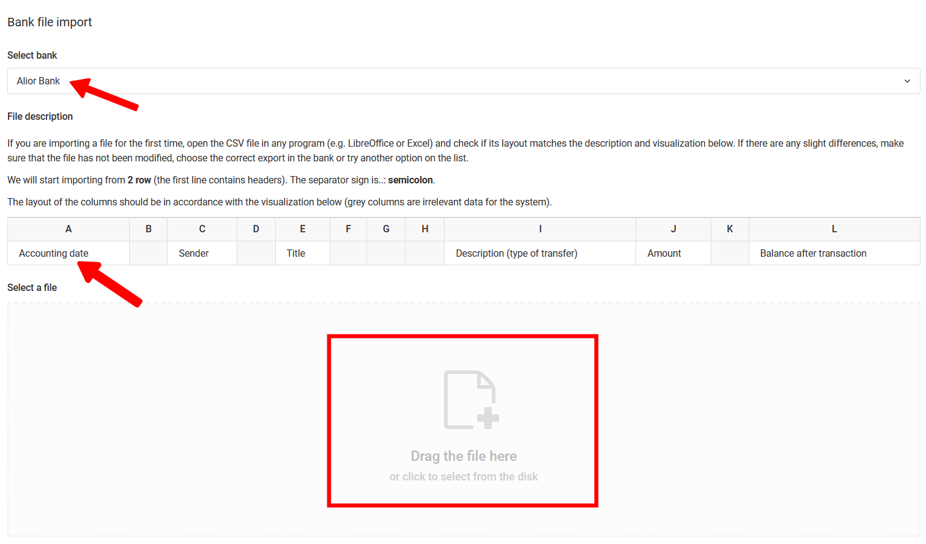Select the Accounting date cell
This screenshot has width=926, height=544.
pyautogui.click(x=54, y=253)
